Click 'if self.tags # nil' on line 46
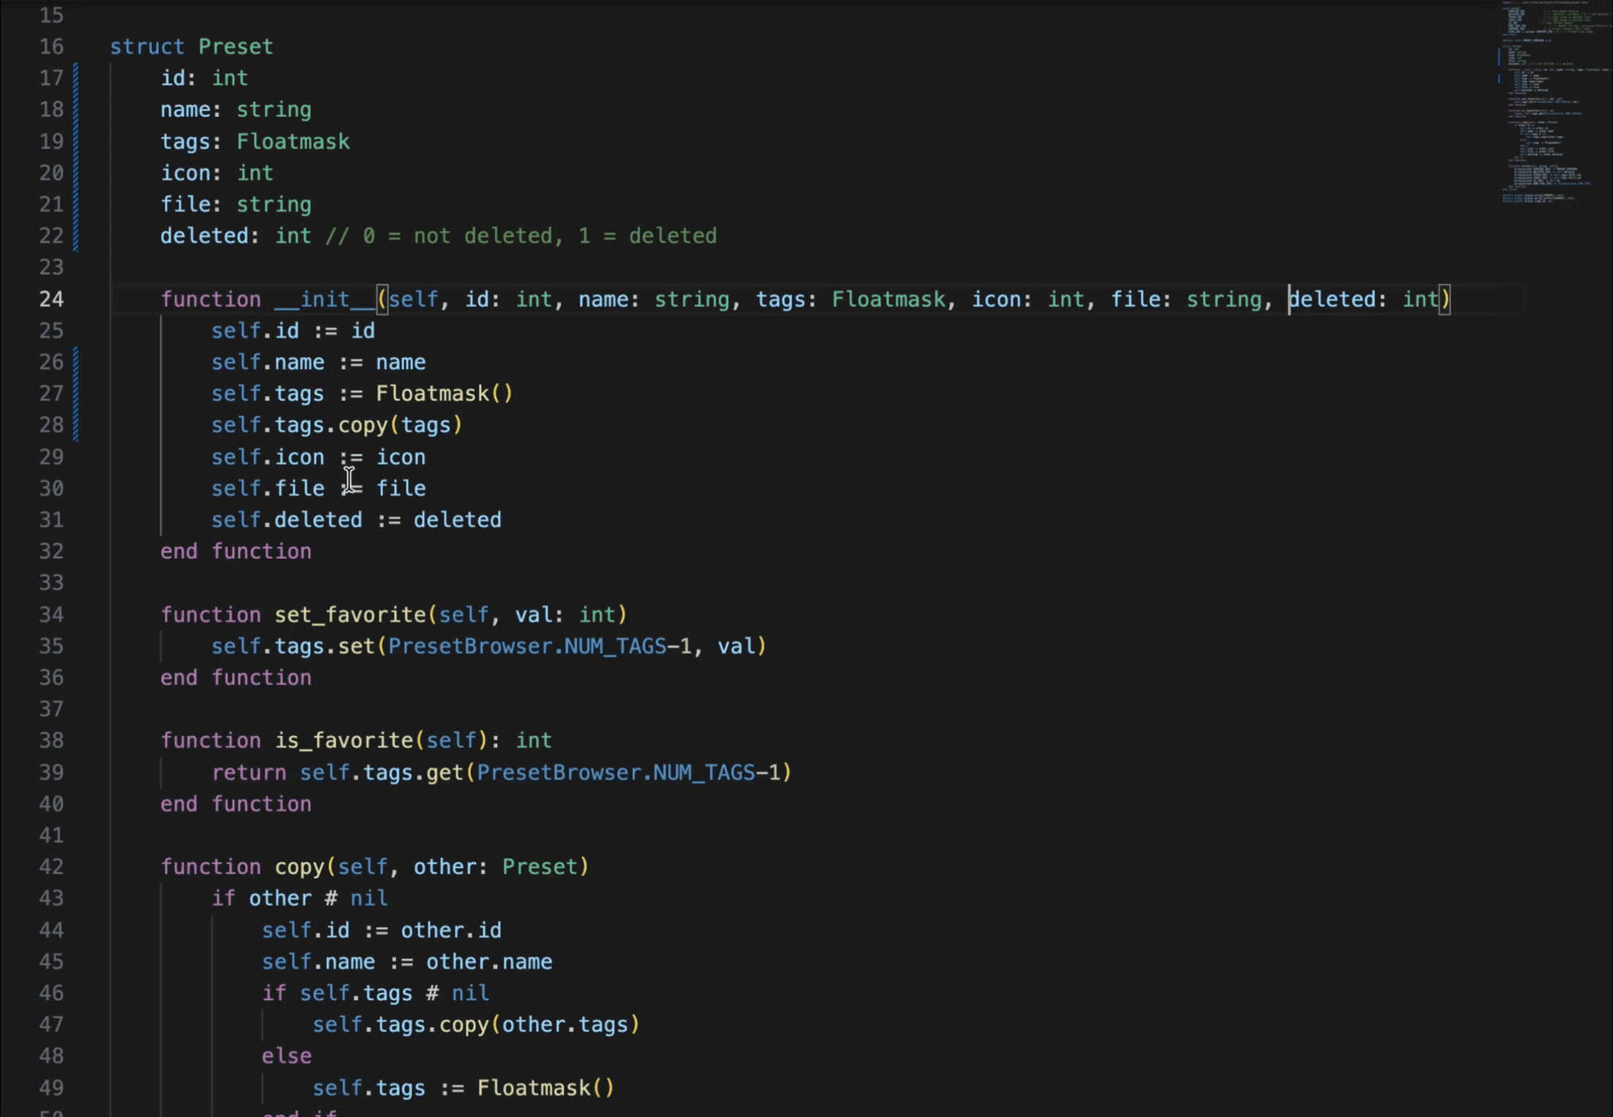This screenshot has width=1613, height=1117. [375, 993]
